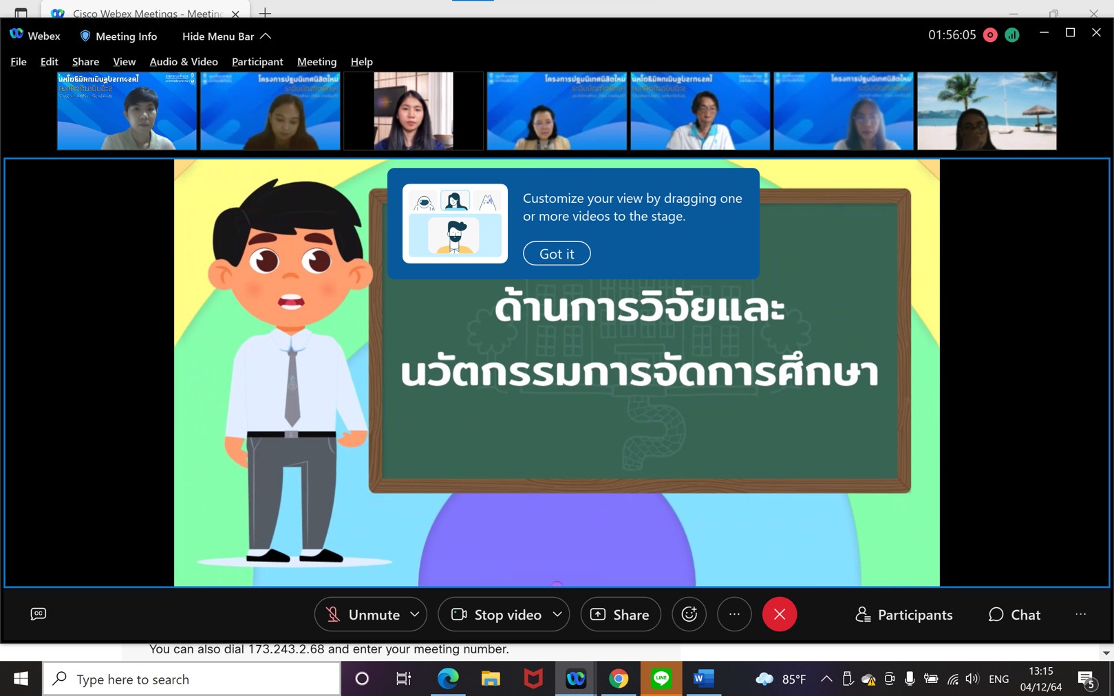This screenshot has width=1114, height=696.
Task: Click the Webex logo at top left
Action: coord(17,34)
